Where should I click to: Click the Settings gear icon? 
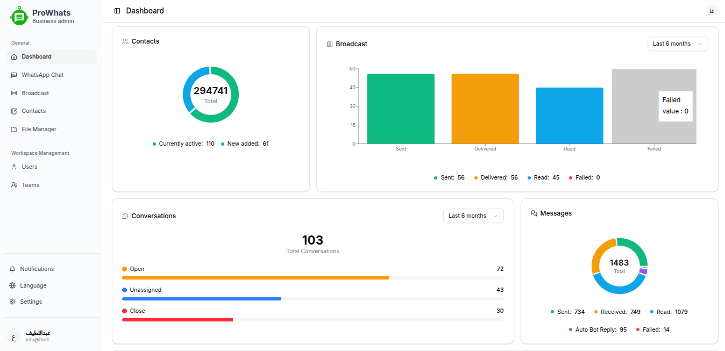[12, 302]
